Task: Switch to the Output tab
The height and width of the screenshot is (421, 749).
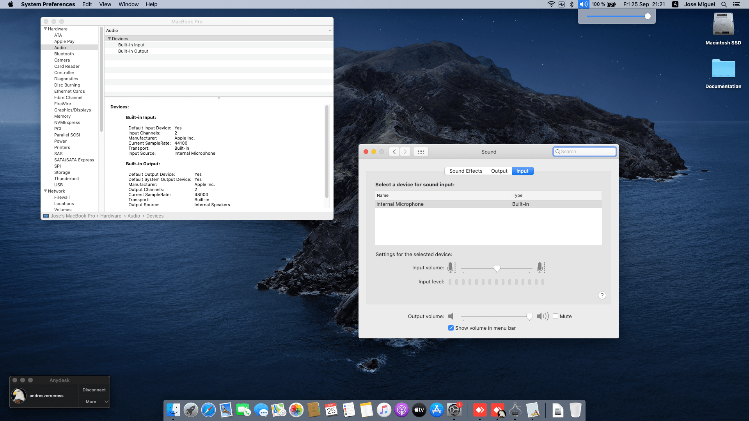Action: tap(499, 171)
